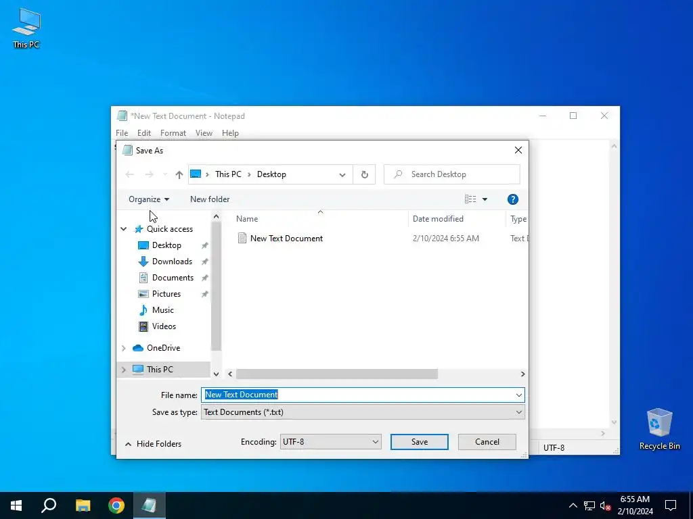Viewport: 693px width, 519px height.
Task: Open the File name history dropdown arrow
Action: tap(519, 395)
